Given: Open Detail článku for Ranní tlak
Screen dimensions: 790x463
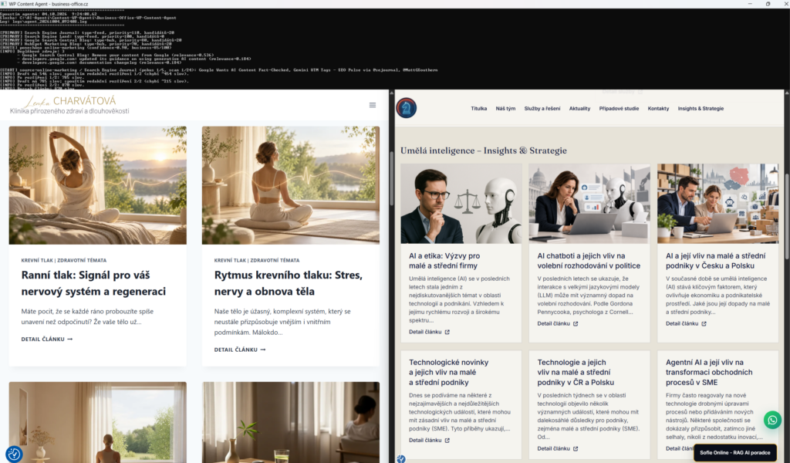Looking at the screenshot, I should (x=47, y=339).
